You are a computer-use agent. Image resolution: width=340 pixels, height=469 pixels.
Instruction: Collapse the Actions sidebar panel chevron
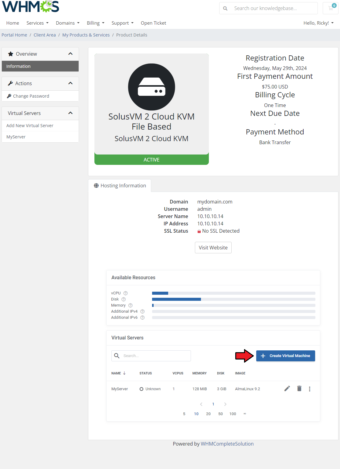tap(70, 83)
